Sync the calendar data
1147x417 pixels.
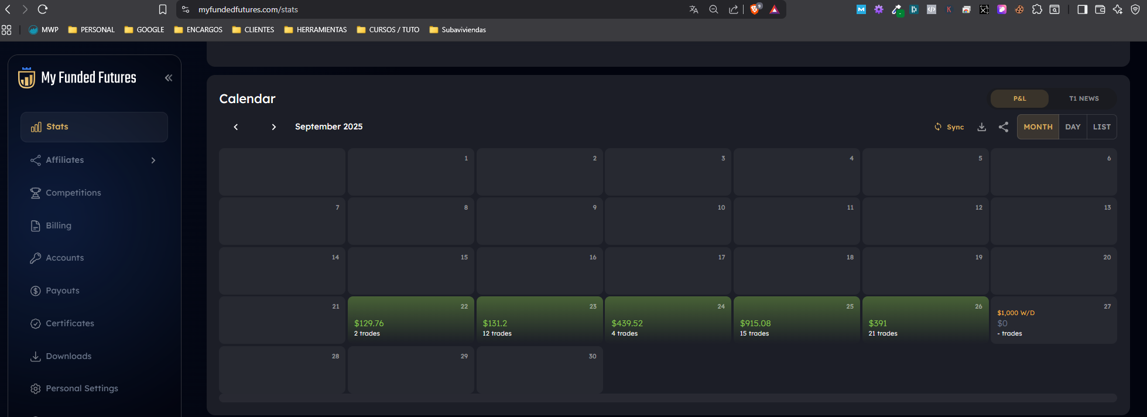(x=949, y=127)
